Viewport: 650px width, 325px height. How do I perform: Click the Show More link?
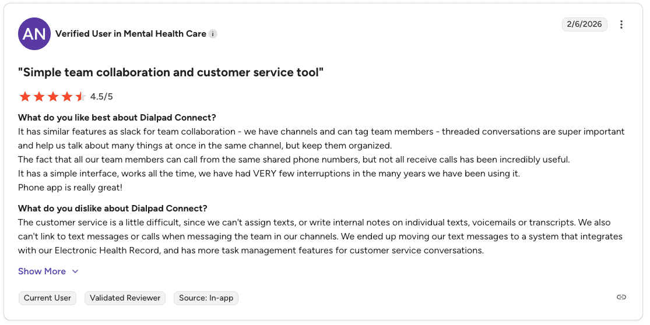tap(42, 271)
